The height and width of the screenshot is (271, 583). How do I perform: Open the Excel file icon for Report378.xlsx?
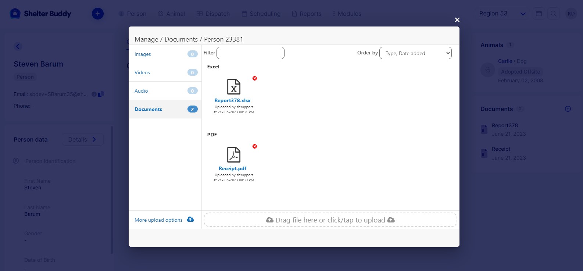click(233, 87)
